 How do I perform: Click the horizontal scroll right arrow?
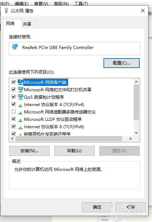(x=131, y=139)
